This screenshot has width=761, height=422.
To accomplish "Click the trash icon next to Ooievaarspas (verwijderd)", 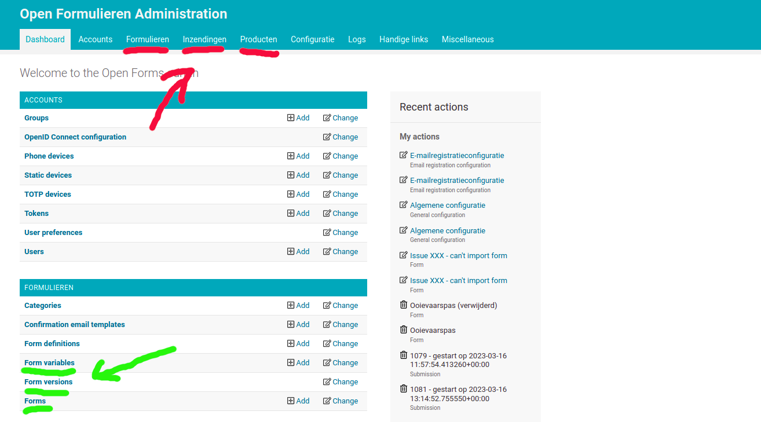I will [x=404, y=305].
